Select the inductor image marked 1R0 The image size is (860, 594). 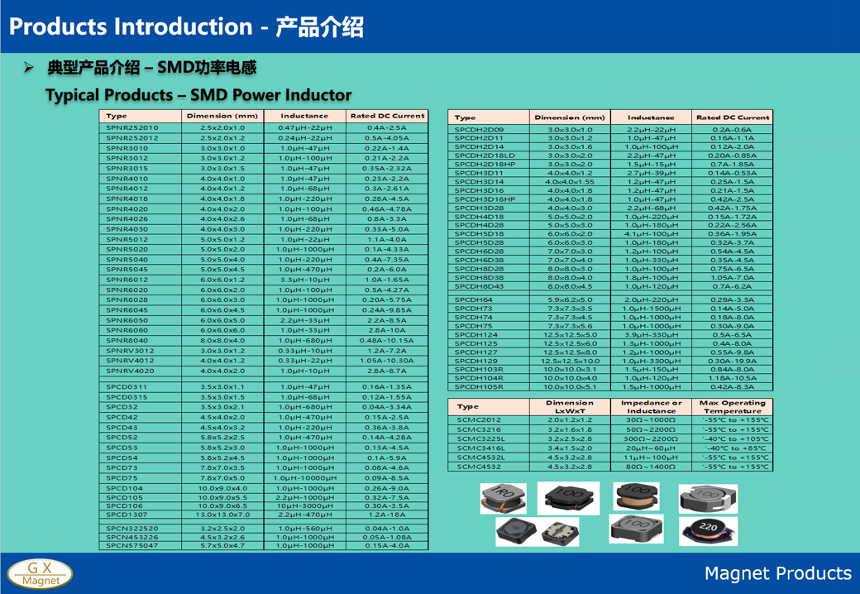(x=502, y=498)
